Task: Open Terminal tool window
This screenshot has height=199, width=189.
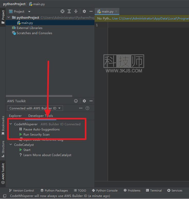Action: click(154, 190)
